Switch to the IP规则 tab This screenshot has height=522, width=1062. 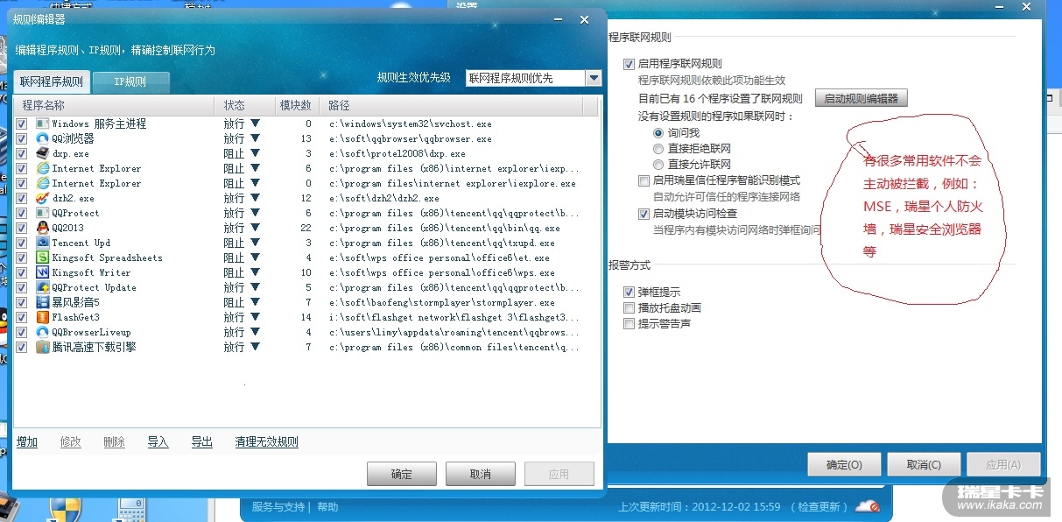click(130, 82)
